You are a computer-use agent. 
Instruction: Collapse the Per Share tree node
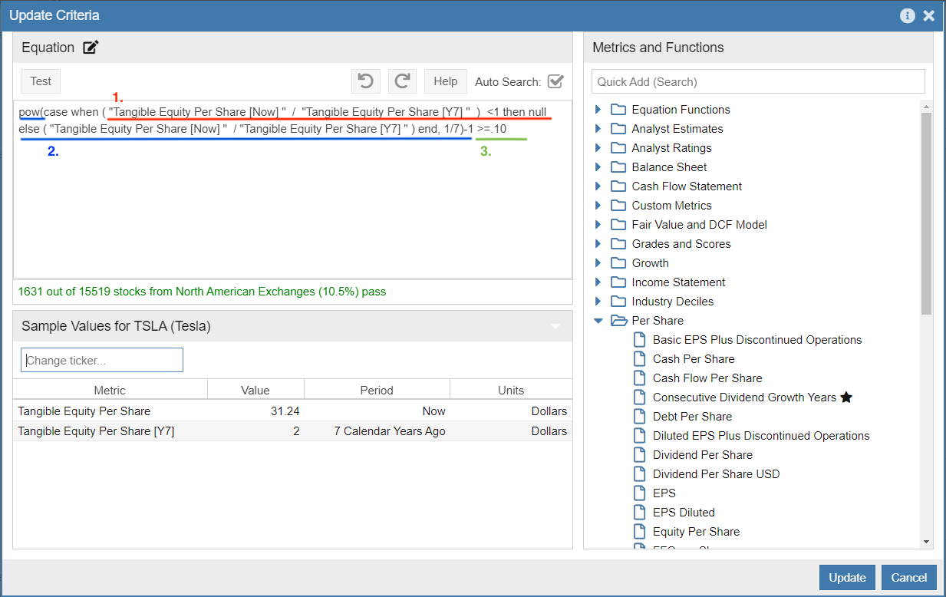pyautogui.click(x=598, y=321)
